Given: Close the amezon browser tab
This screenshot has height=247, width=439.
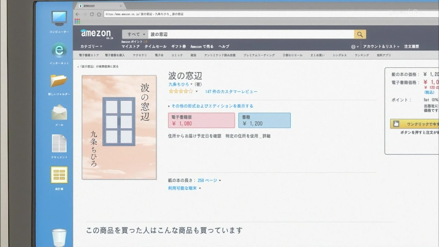Looking at the screenshot, I should coord(121,6).
